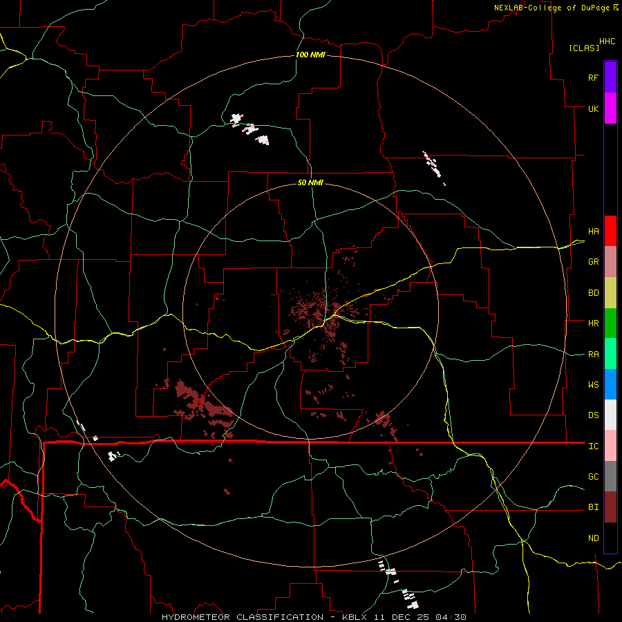Click the DS white legend color block
Viewport: 622px width, 622px height.
pyautogui.click(x=610, y=415)
